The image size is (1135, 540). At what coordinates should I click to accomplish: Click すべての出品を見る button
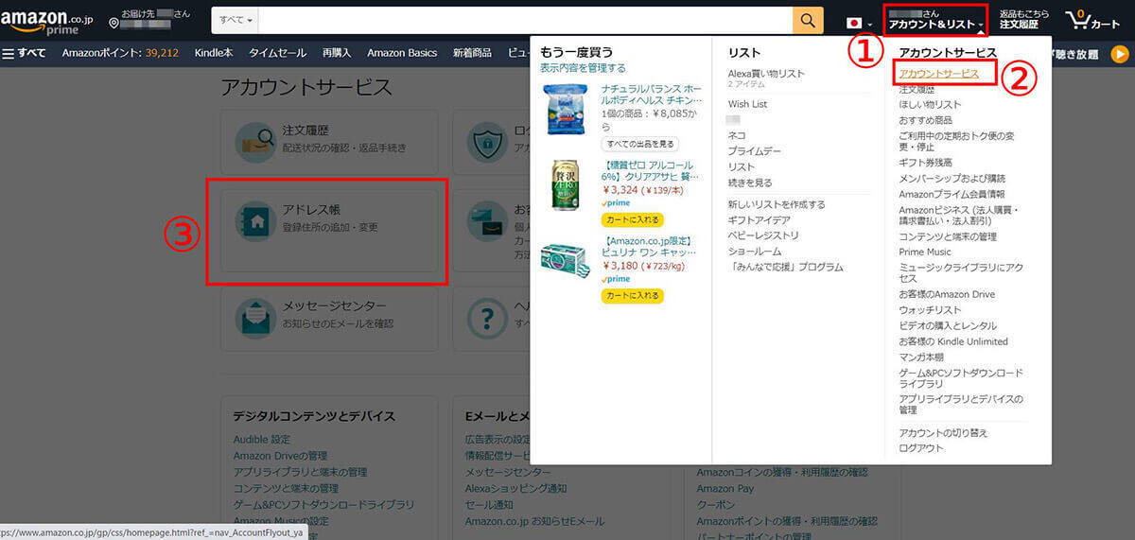point(640,144)
